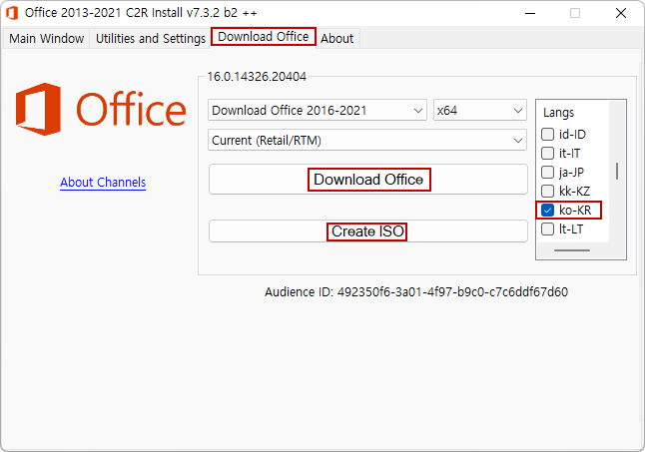
Task: Check the id-ID language checkbox
Action: 547,134
